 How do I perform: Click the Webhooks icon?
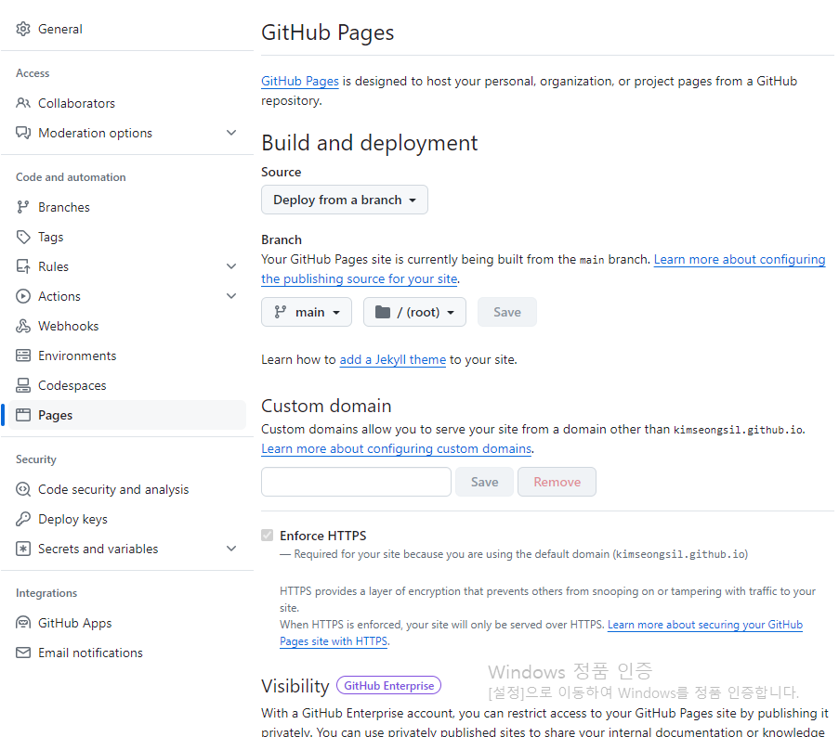point(23,326)
